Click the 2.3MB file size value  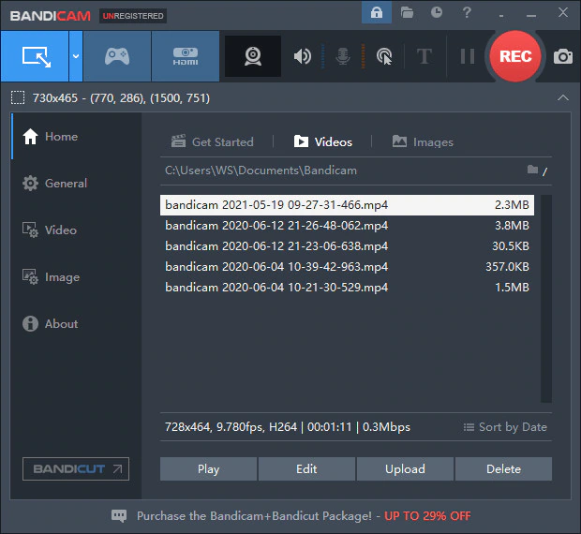(512, 205)
